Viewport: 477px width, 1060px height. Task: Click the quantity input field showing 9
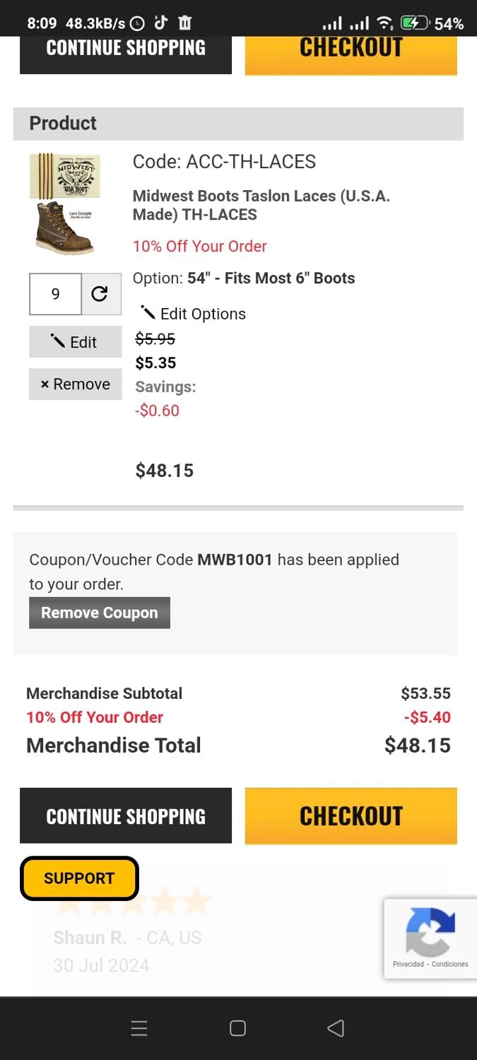pos(56,294)
